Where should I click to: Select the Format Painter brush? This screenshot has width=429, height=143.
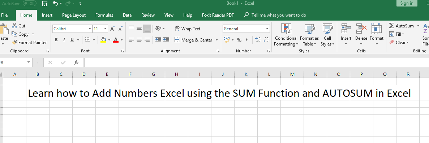[x=29, y=42]
